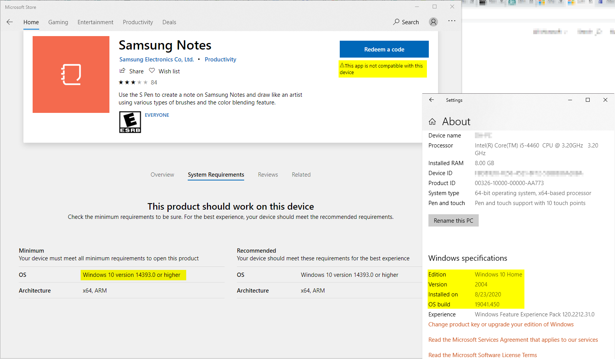Click the Settings home icon beside About
This screenshot has height=359, width=615.
click(432, 122)
